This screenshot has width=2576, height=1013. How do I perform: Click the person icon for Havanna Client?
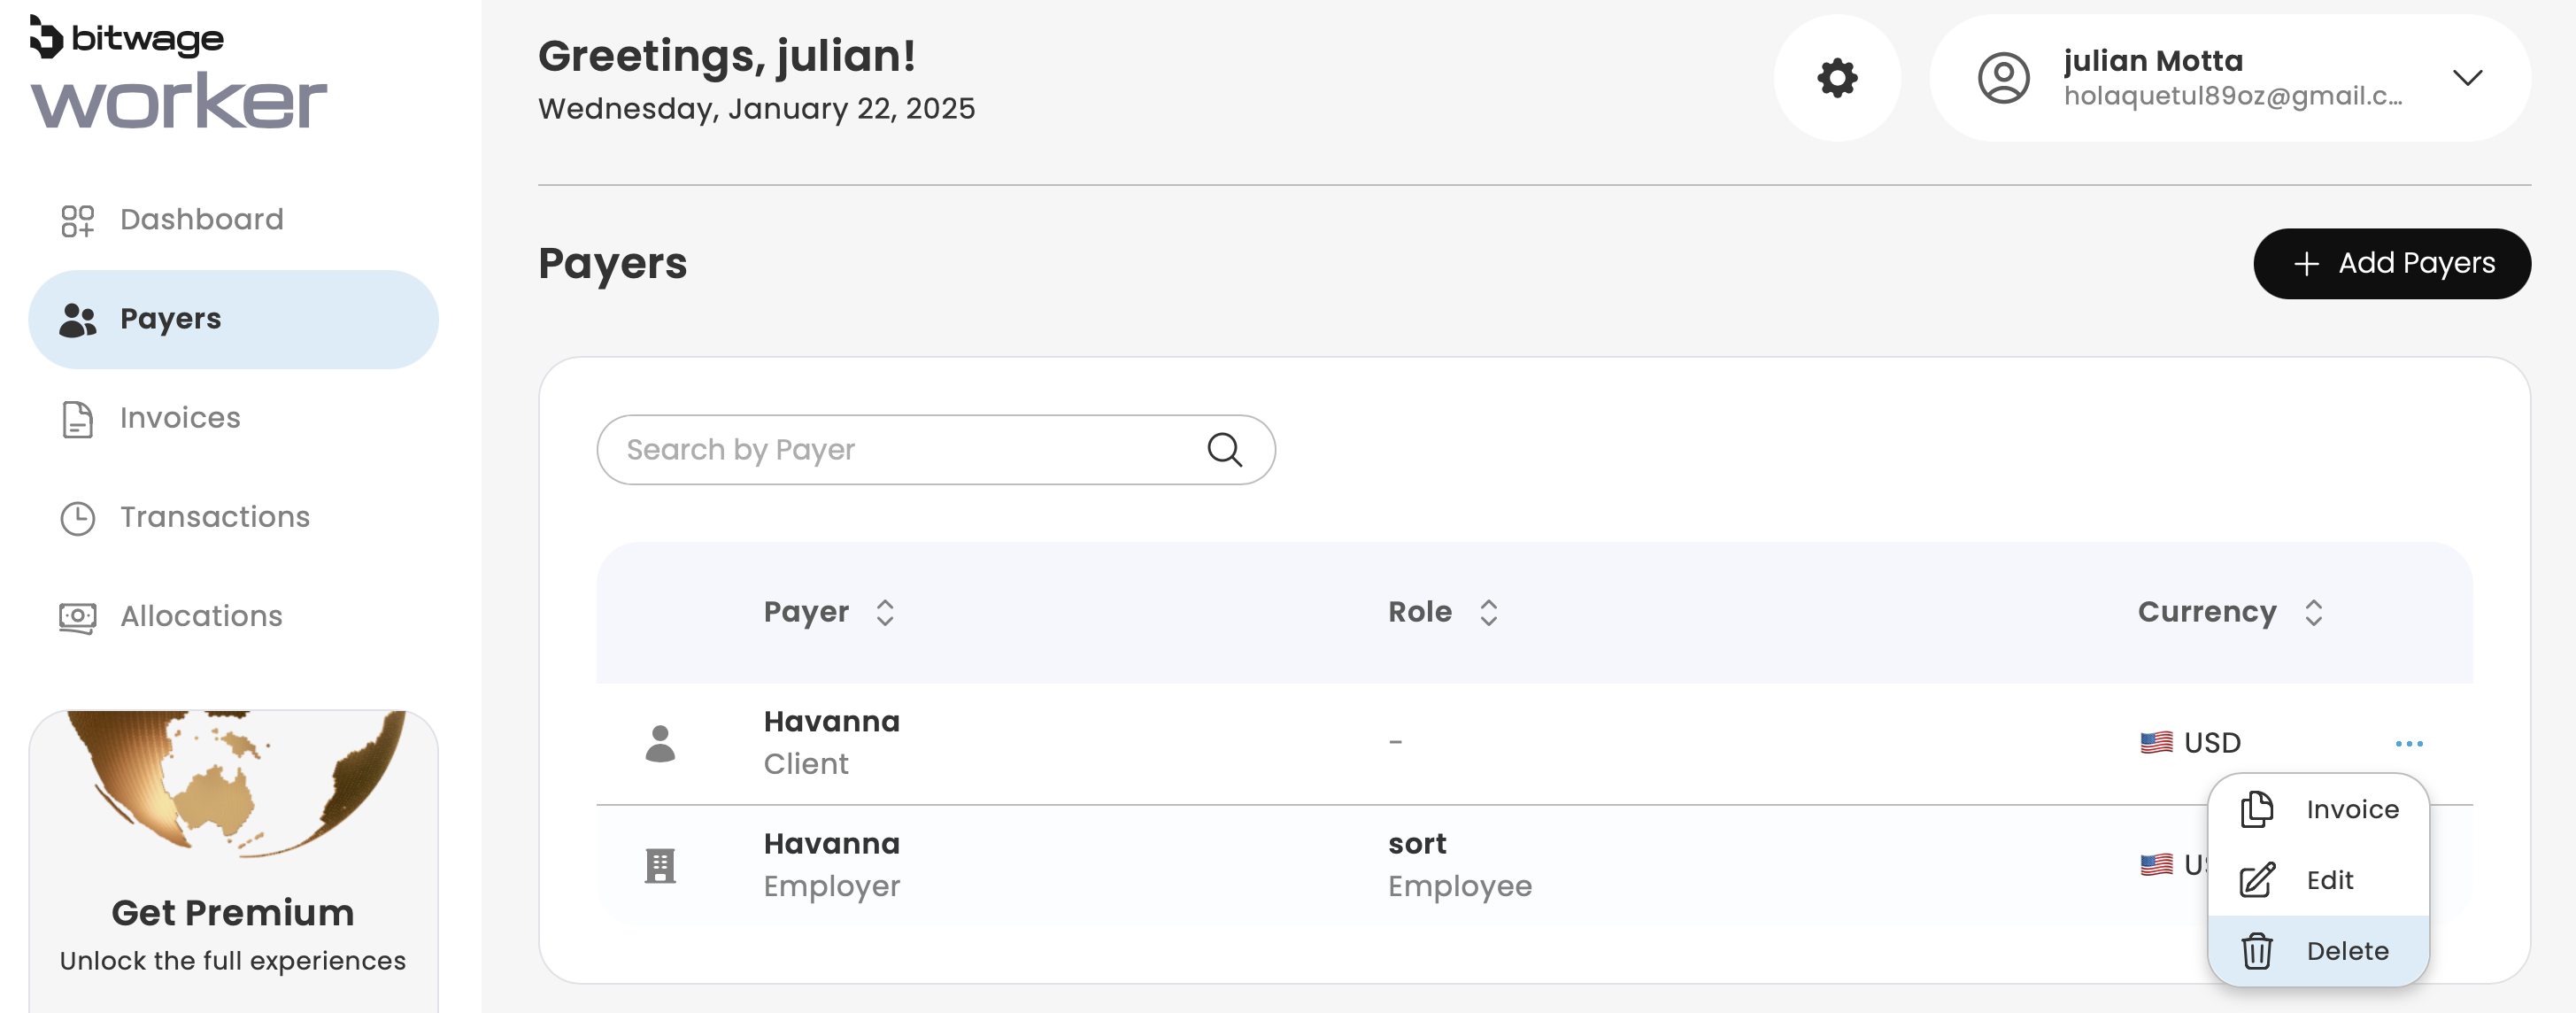tap(660, 743)
